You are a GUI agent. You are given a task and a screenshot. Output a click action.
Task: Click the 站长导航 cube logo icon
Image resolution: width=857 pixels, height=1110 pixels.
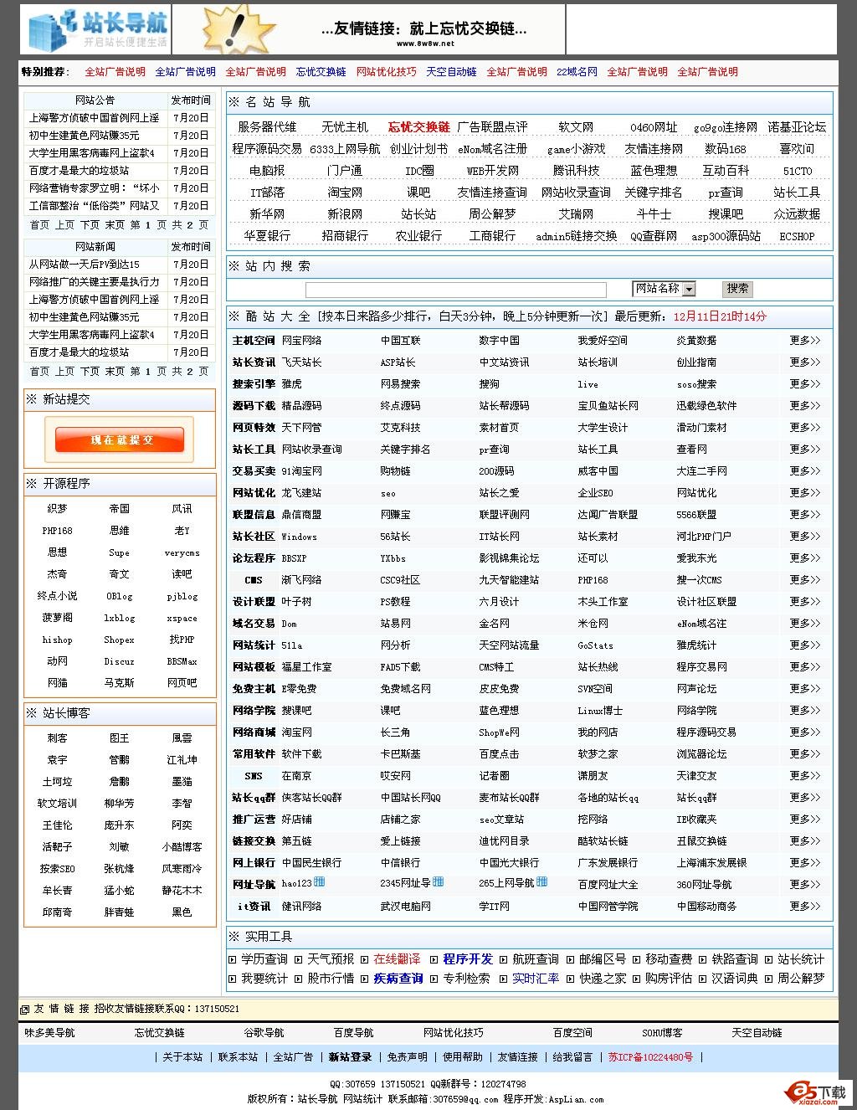click(46, 28)
